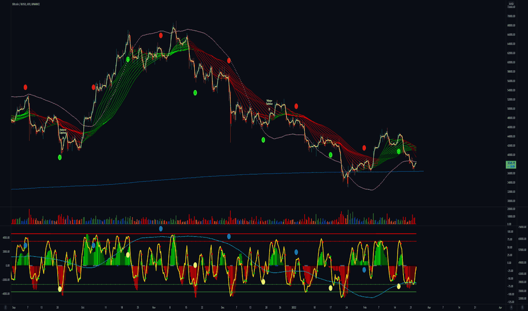Click the 20000.00 label on the volume scale
The image size is (528, 311).
pos(511,209)
